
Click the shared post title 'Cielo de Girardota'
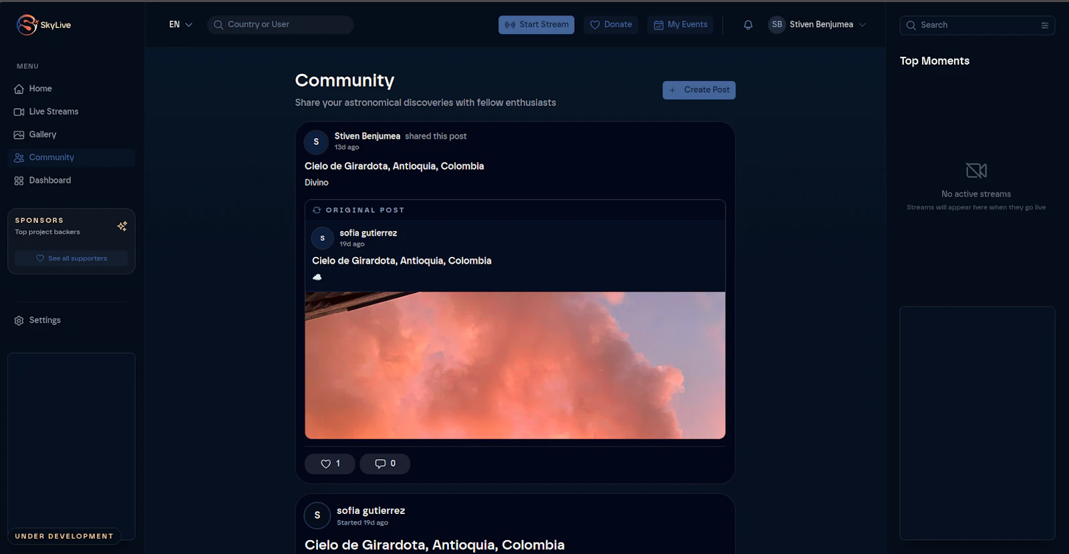point(394,166)
